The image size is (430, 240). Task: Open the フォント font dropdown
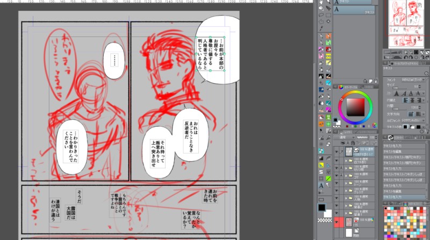click(x=413, y=79)
